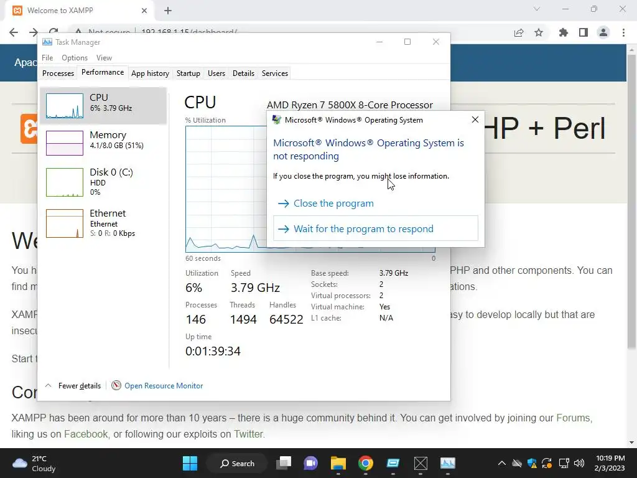Image resolution: width=637 pixels, height=478 pixels.
Task: Click the Chrome page vertical scrollbar
Action: click(631, 201)
